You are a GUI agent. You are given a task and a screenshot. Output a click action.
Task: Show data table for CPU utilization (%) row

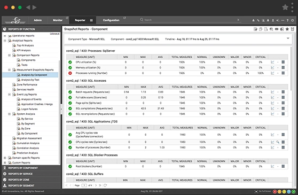(283, 62)
